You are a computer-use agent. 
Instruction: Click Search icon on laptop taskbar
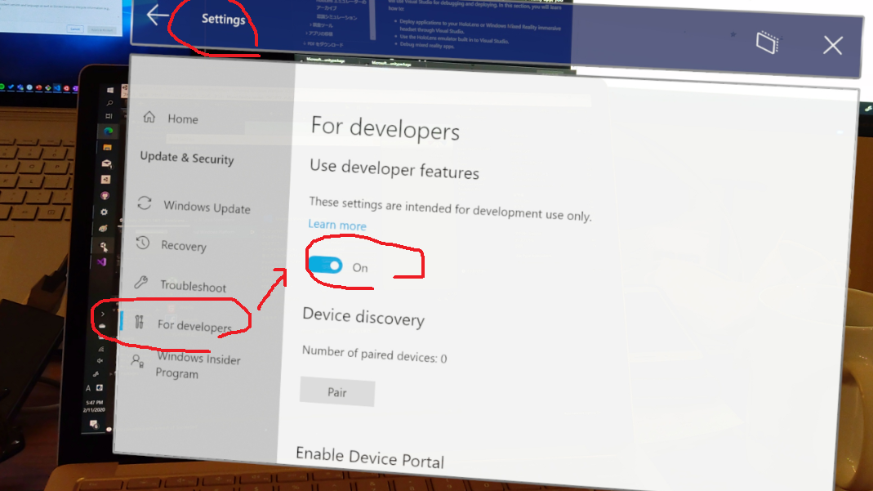(x=109, y=103)
